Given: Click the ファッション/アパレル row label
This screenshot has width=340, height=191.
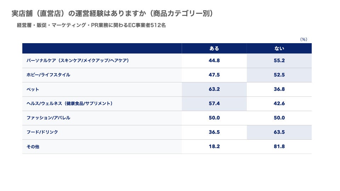Looking at the screenshot, I should tap(48, 118).
